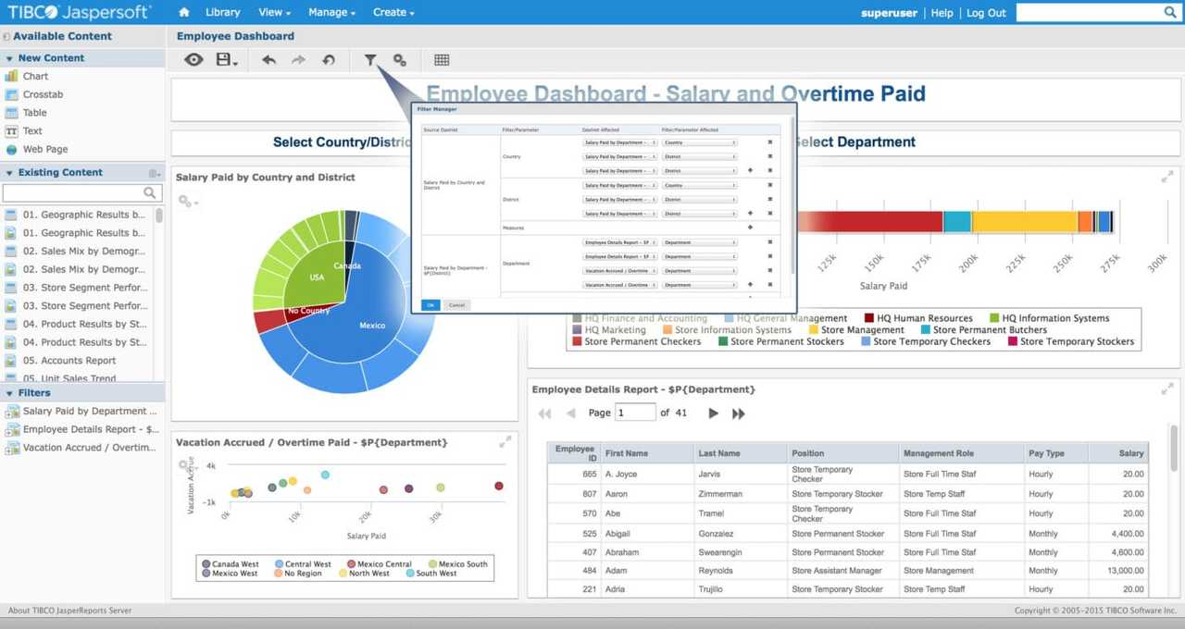1185x629 pixels.
Task: Add a Web Page dashlet
Action: tap(45, 149)
